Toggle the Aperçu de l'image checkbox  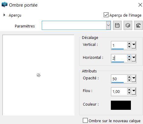[x=106, y=15]
